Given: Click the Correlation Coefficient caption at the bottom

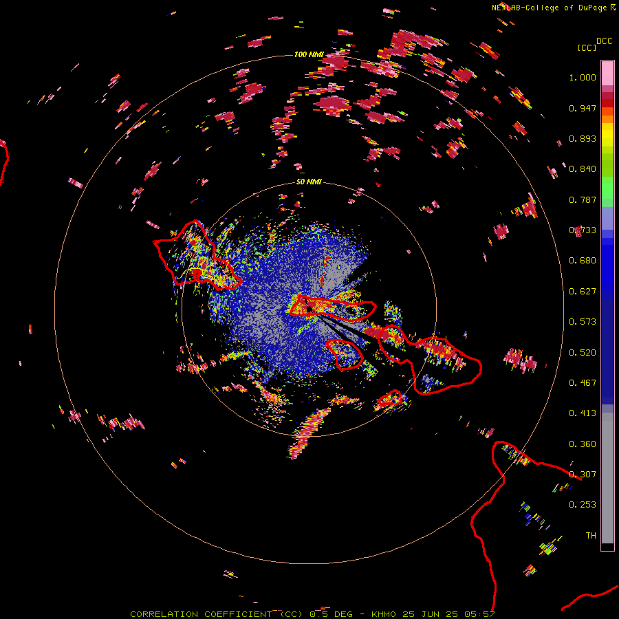Looking at the screenshot, I should 312,614.
